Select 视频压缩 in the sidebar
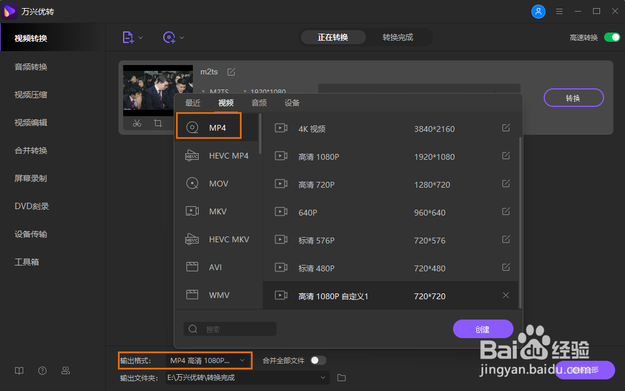 (x=31, y=95)
